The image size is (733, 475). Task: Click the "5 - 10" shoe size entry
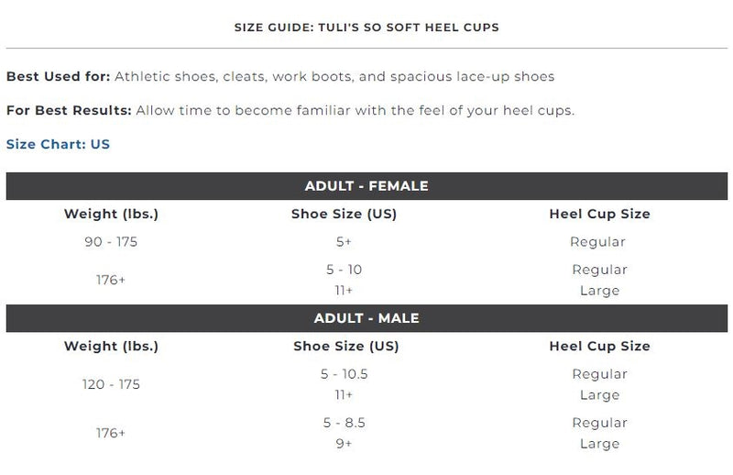(x=344, y=270)
